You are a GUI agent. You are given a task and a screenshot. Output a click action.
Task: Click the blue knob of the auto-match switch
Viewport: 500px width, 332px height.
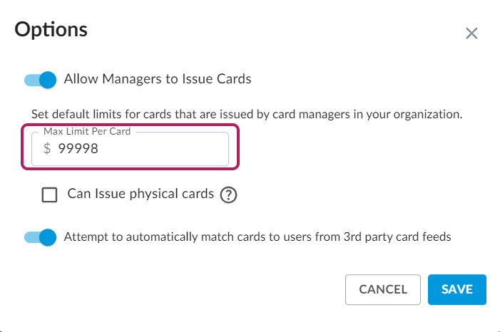pos(48,237)
